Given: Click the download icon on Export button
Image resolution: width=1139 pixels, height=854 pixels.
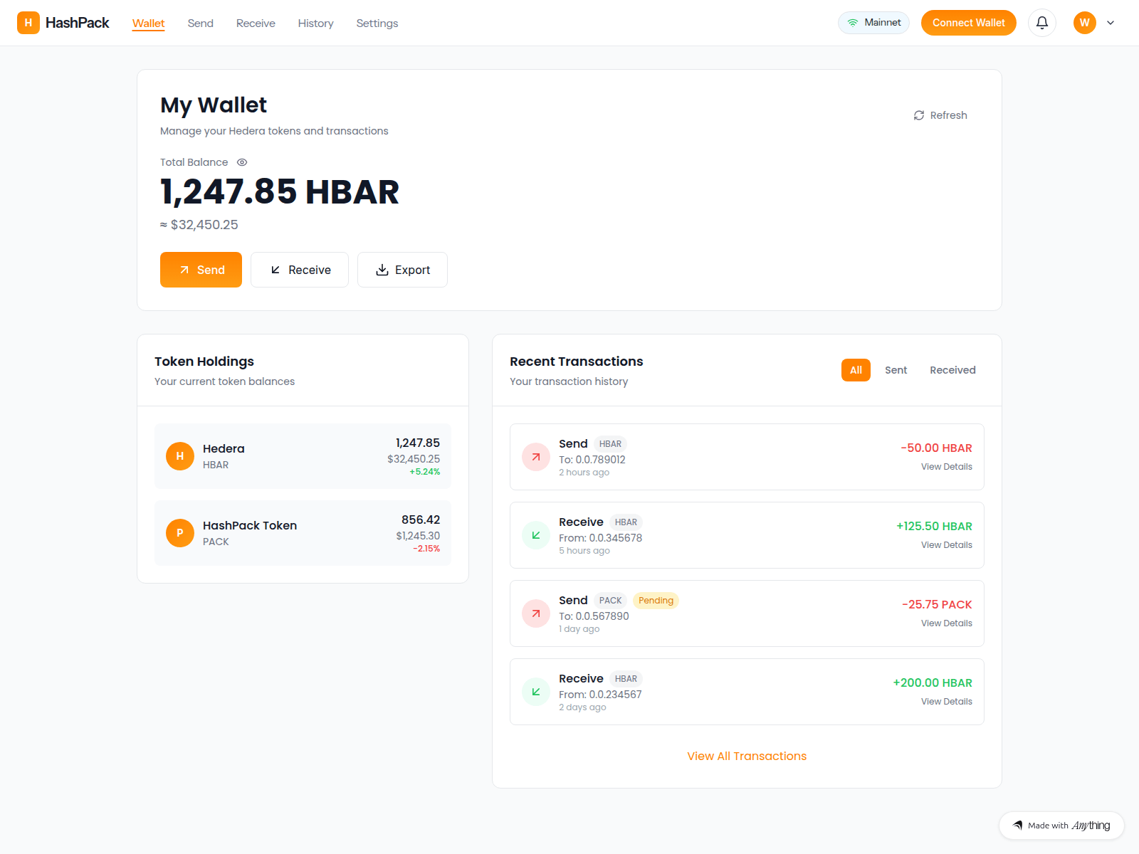Looking at the screenshot, I should [382, 270].
